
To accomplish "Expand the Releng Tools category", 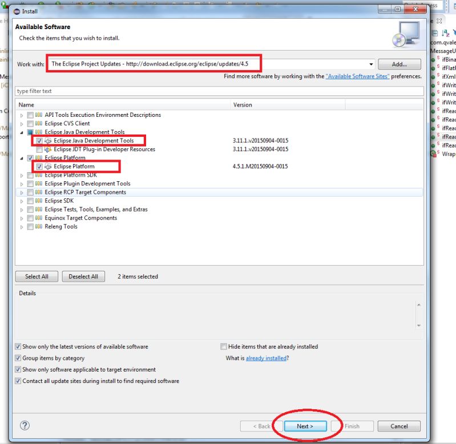I will pos(22,227).
